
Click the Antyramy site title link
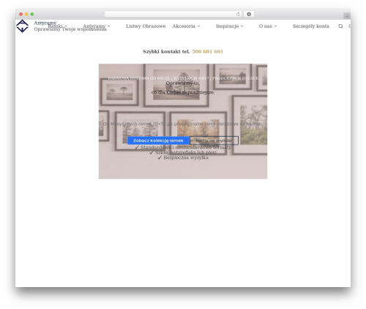[x=45, y=23]
